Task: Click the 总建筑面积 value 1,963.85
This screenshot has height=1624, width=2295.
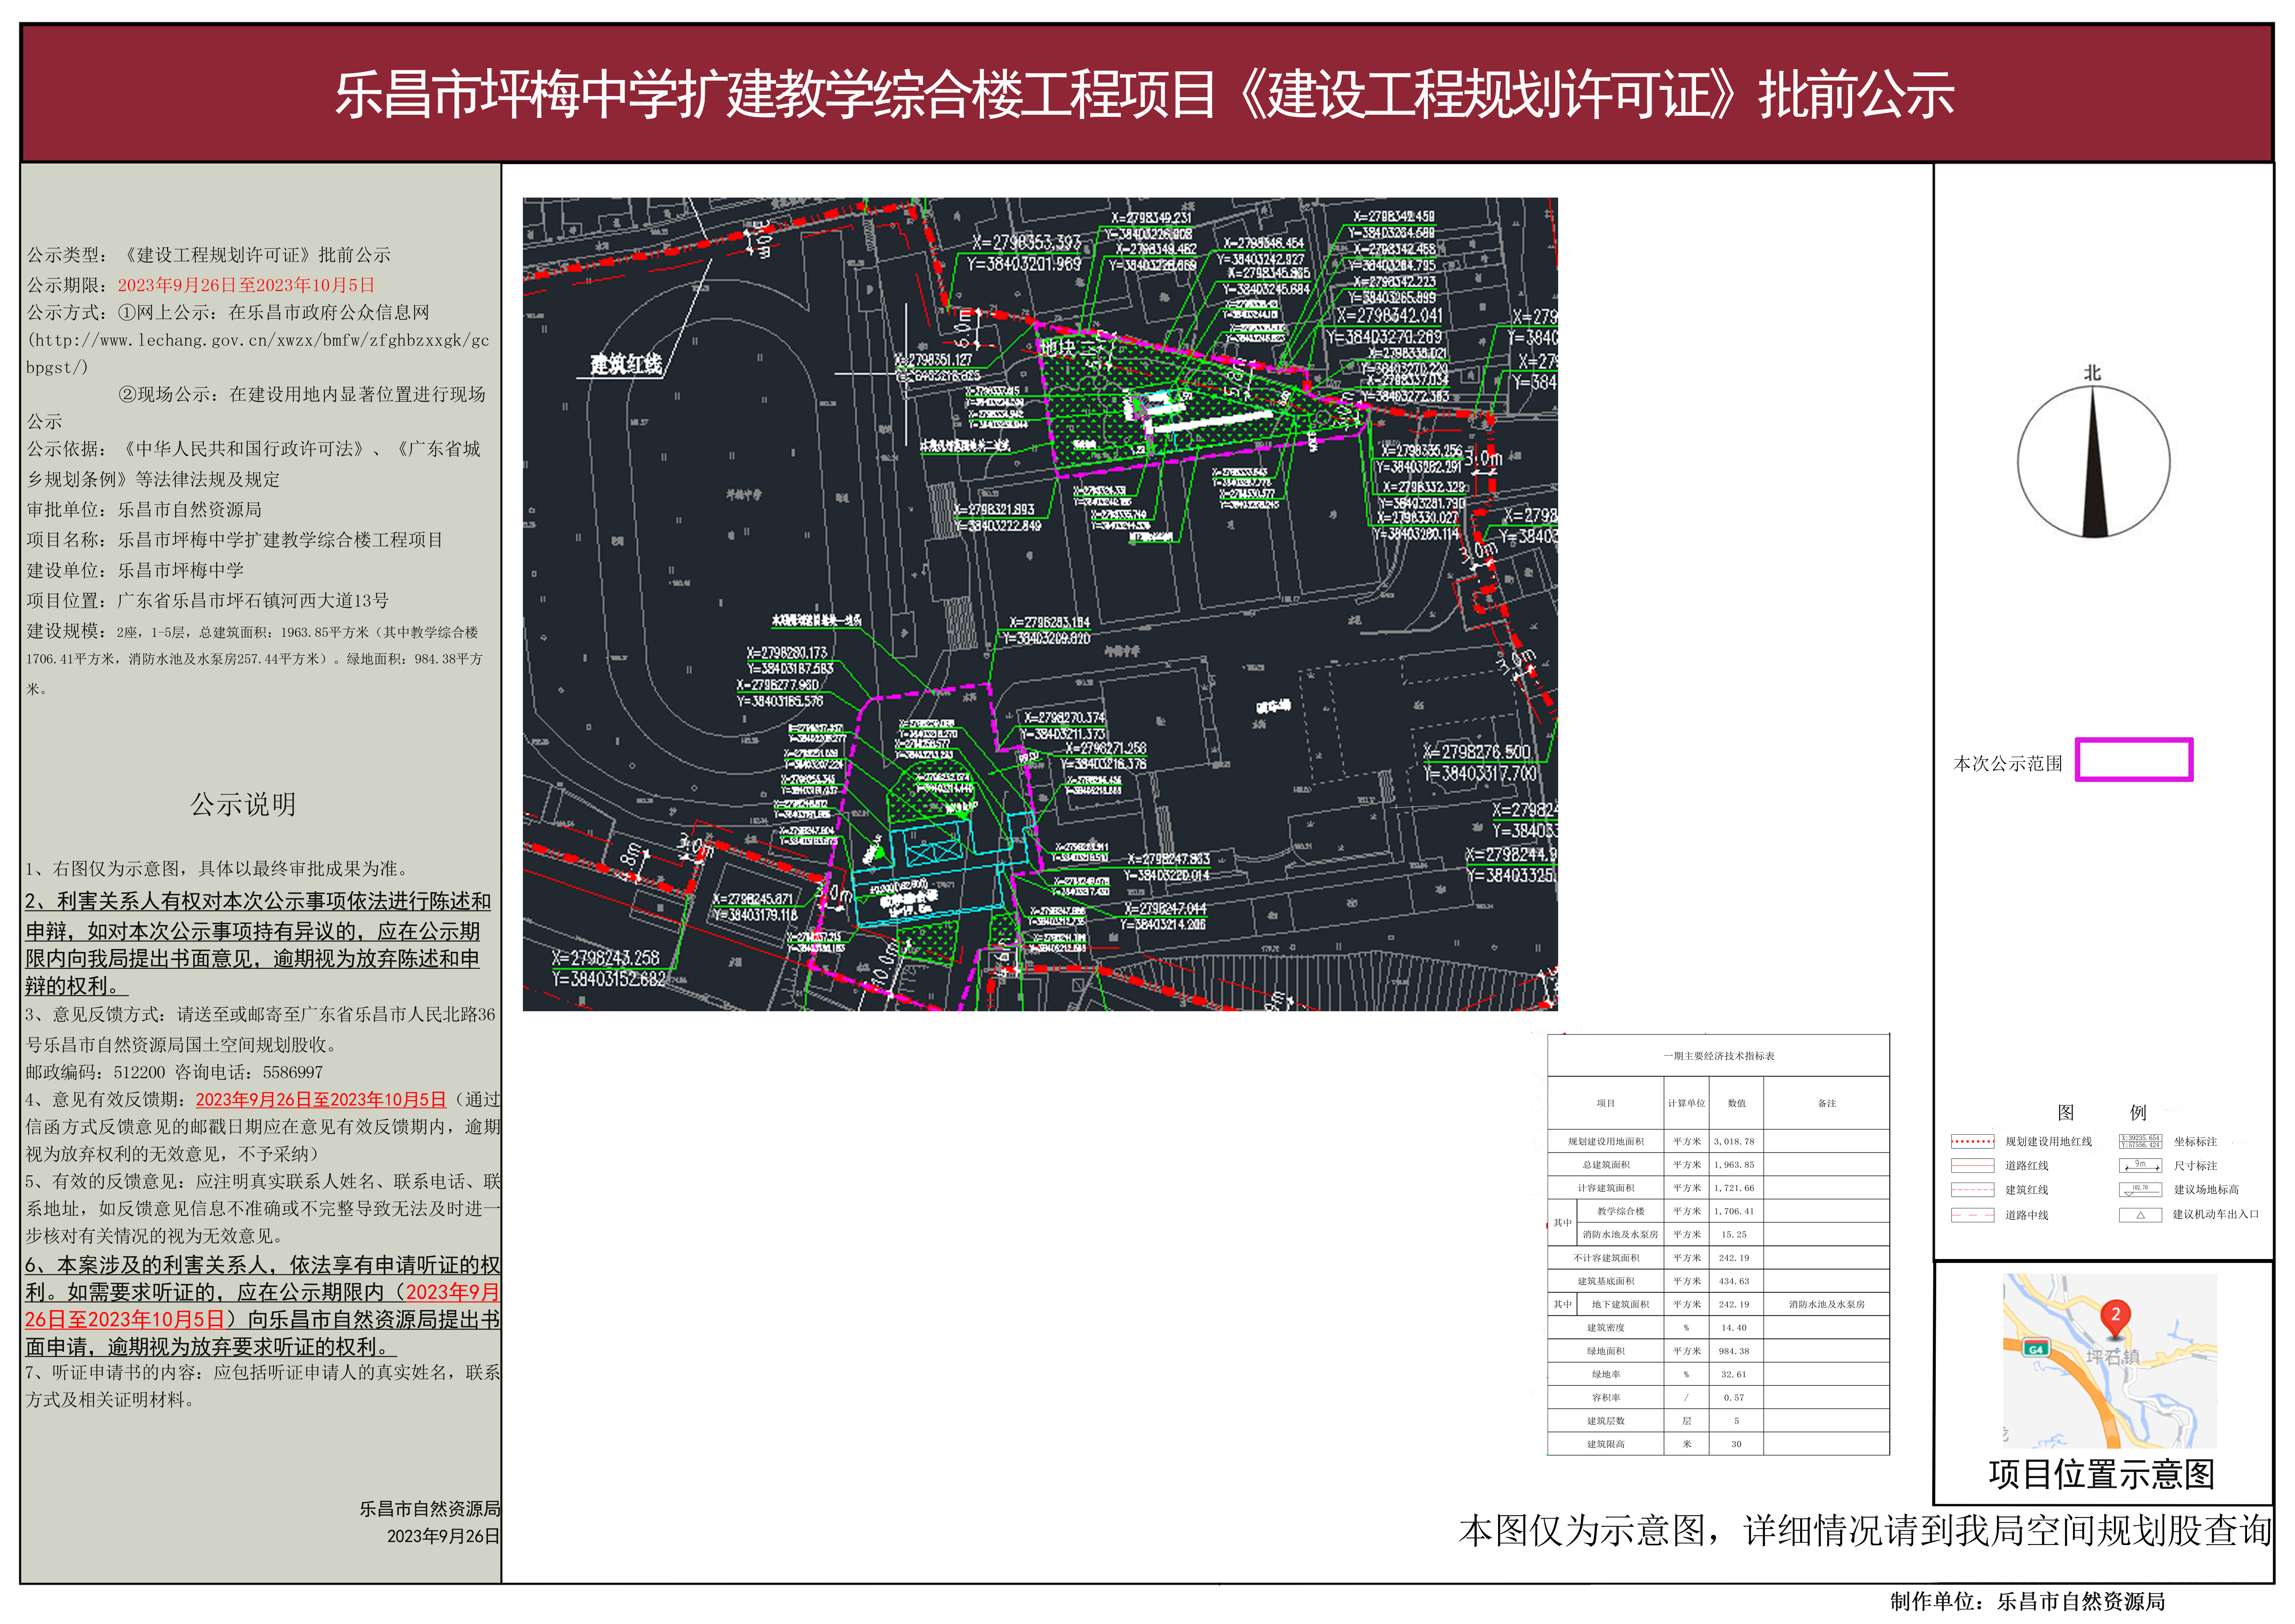Action: pos(1734,1165)
